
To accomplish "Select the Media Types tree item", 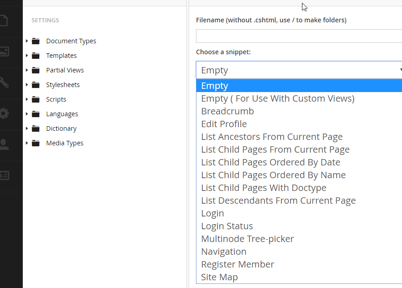I will pos(64,143).
